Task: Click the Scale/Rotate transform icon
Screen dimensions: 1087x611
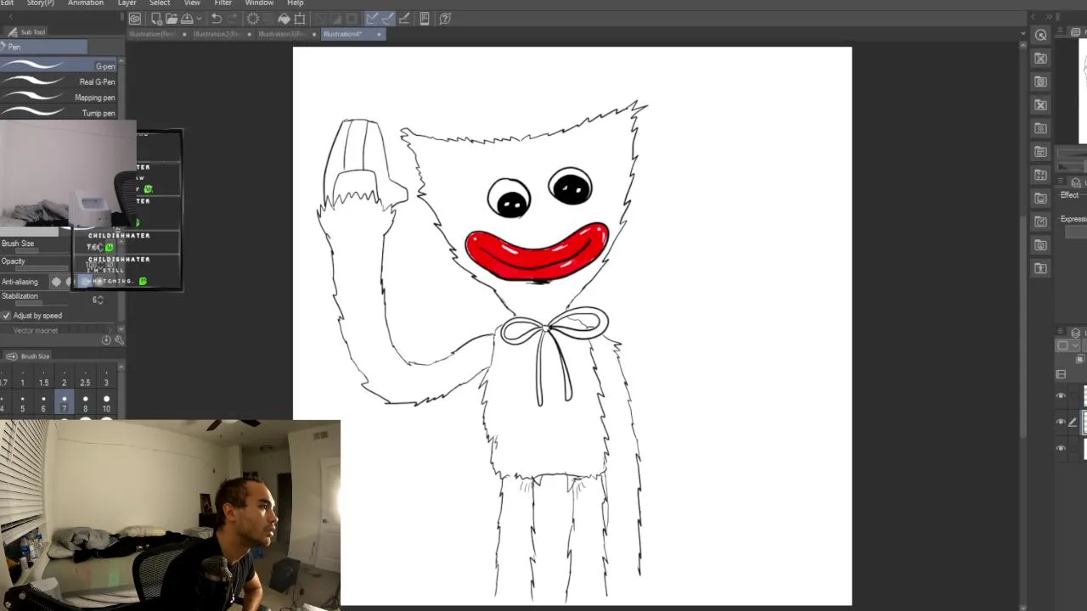Action: coord(299,19)
